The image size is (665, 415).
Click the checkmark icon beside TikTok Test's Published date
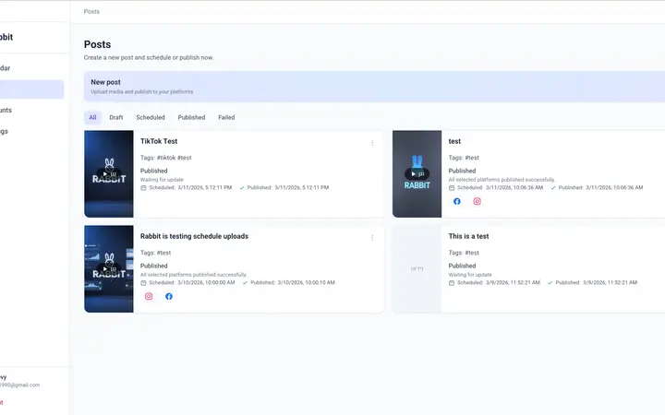pos(242,187)
